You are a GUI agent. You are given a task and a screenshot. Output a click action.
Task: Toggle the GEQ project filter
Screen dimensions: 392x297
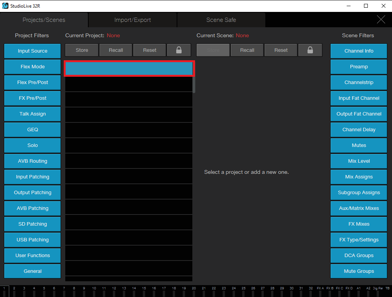click(33, 130)
